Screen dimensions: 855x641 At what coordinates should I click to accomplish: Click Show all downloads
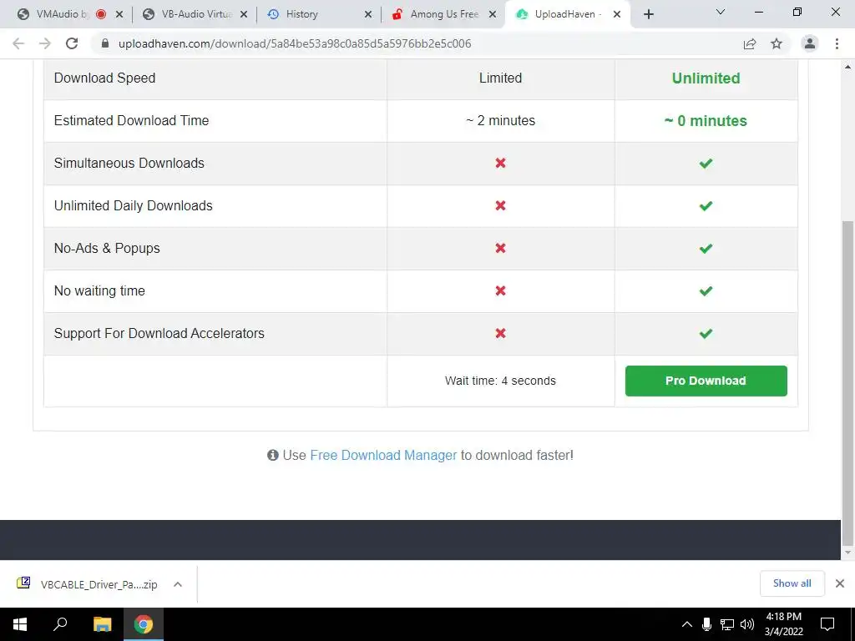(792, 583)
